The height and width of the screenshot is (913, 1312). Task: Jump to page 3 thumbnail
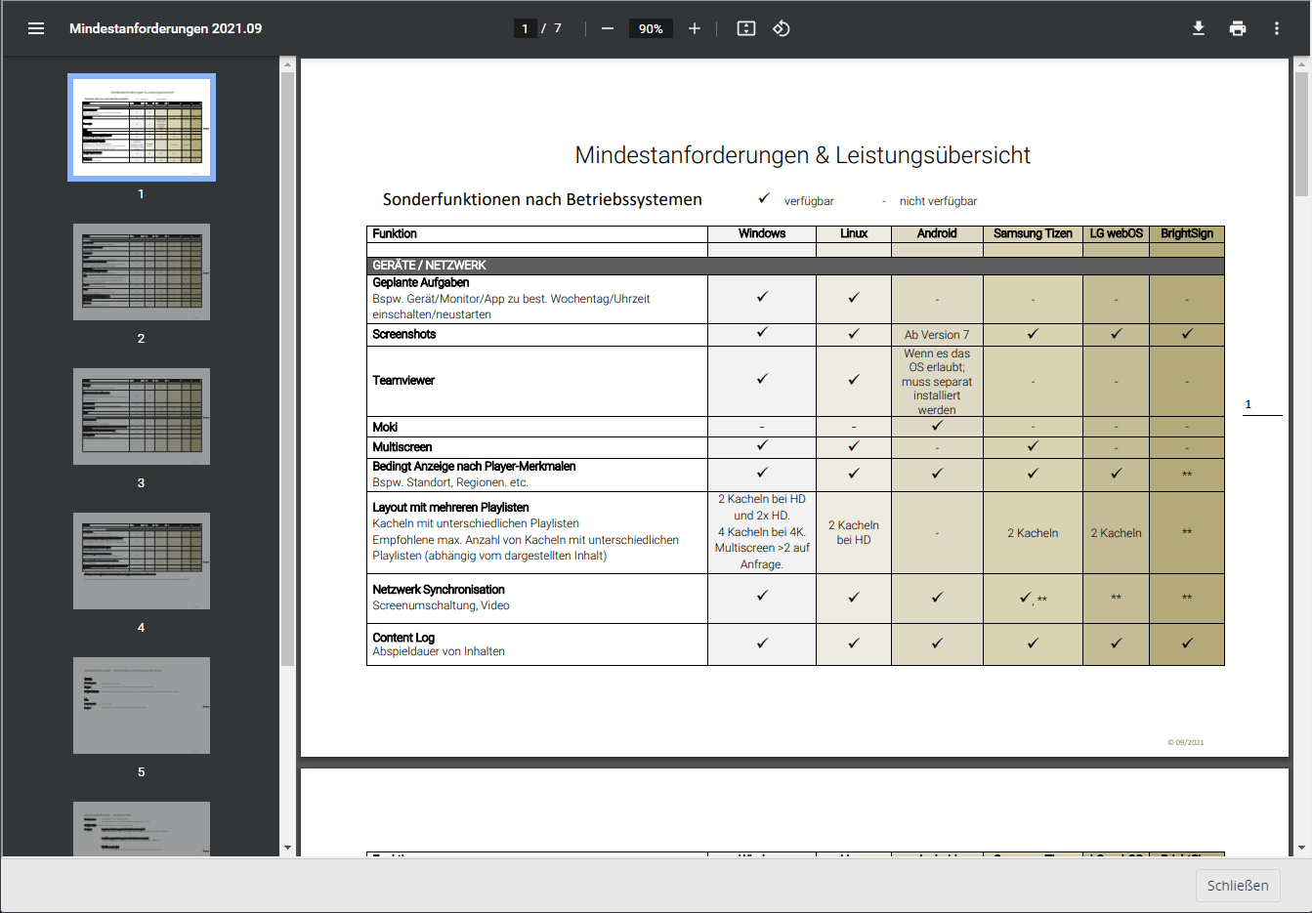(142, 416)
